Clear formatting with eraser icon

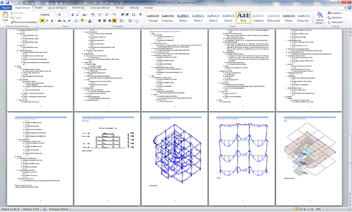click(x=93, y=15)
